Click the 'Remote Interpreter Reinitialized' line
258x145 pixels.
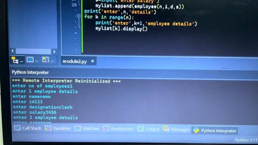click(66, 81)
